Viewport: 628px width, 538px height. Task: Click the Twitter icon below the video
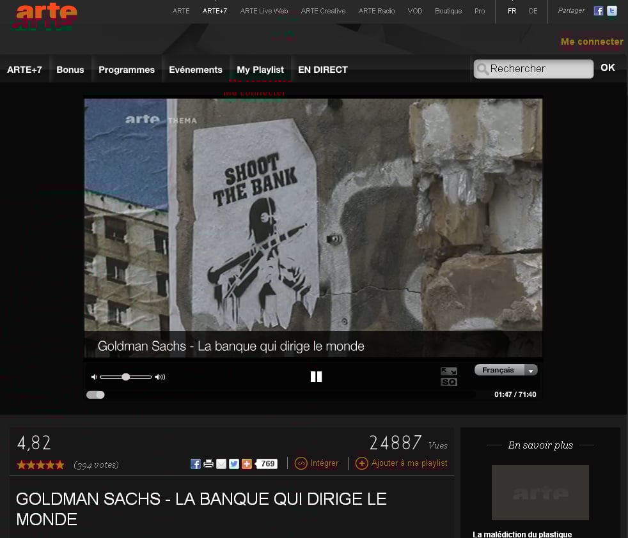pos(234,464)
